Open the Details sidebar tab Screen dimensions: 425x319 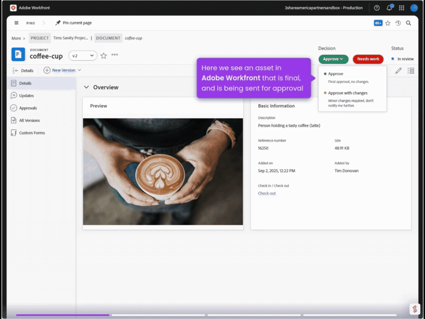(41, 83)
